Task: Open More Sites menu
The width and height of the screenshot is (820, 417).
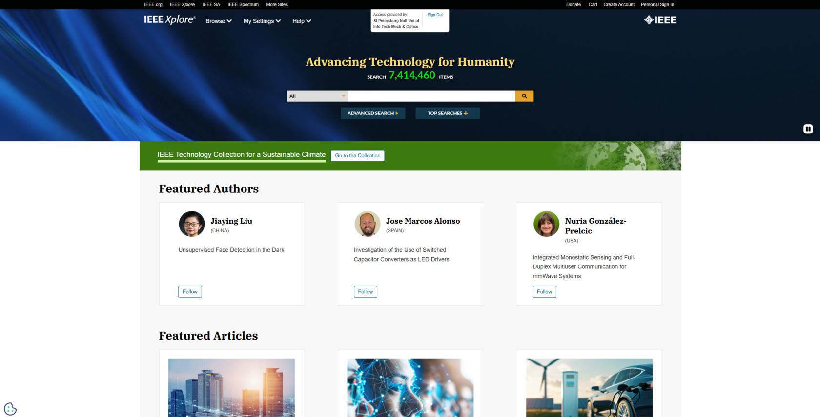Action: click(277, 4)
